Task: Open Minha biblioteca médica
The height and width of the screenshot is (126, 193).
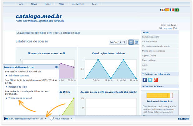Action: tap(160, 51)
